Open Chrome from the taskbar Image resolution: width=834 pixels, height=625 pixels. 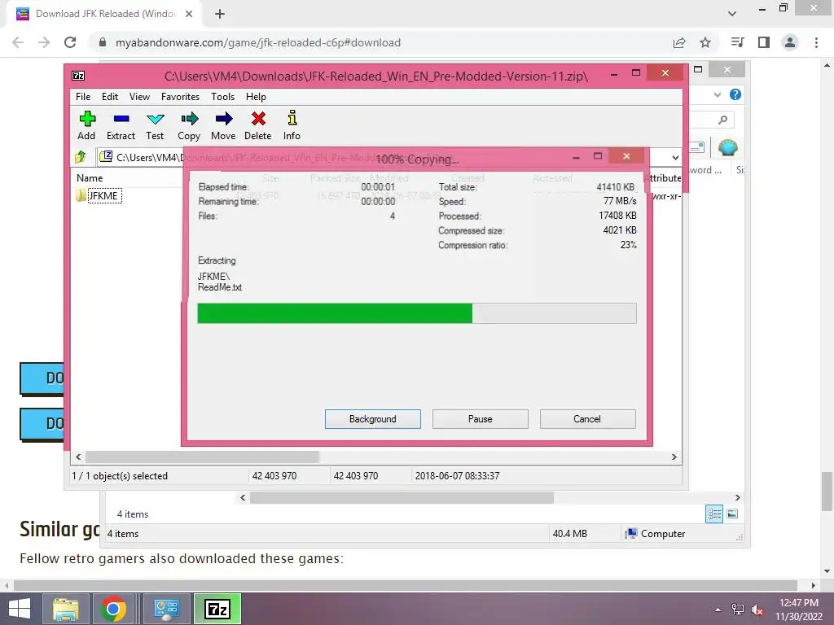click(x=113, y=609)
